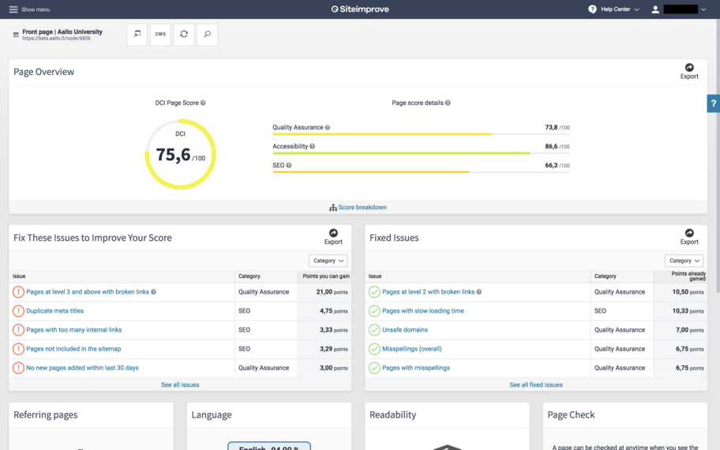Viewport: 720px width, 450px height.
Task: Click help icon next to DCI Page Score
Action: pos(203,103)
